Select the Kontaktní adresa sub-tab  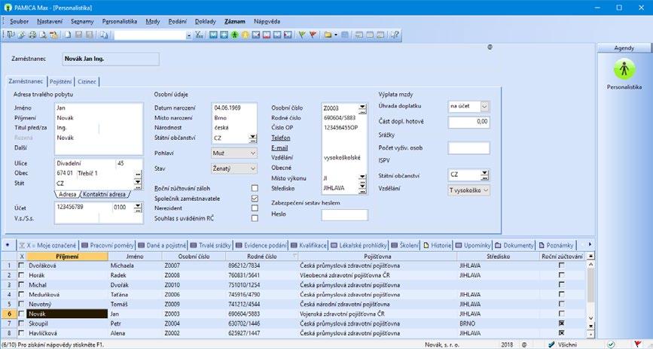point(105,194)
